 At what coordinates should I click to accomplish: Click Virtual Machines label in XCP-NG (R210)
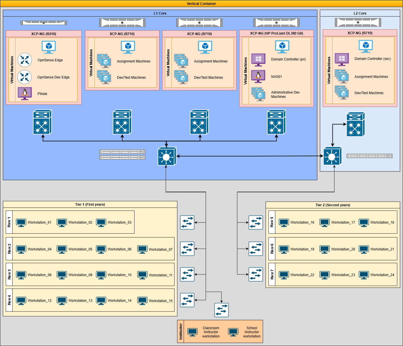12,70
